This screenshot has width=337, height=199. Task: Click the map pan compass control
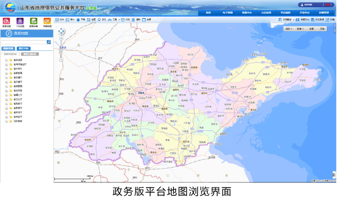pyautogui.click(x=61, y=31)
